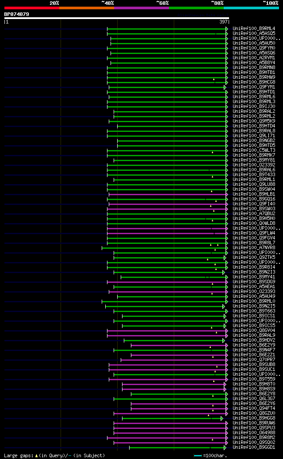
Task: Click the red 20% legend segment
Action: 31,8
